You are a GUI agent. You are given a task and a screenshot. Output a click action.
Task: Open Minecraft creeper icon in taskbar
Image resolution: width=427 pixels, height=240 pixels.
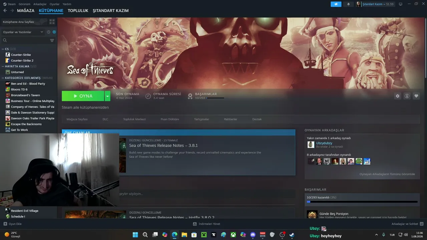pos(204,235)
